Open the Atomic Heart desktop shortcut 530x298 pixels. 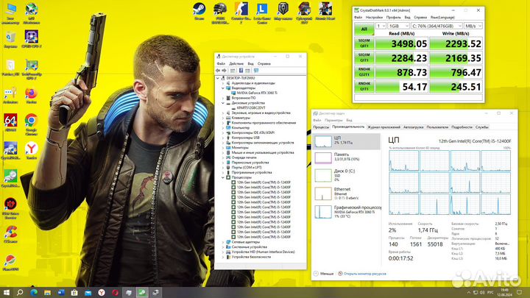point(325,12)
